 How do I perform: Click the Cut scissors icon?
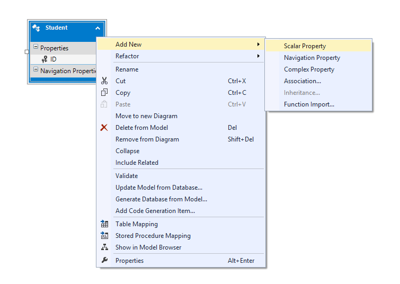[x=104, y=81]
